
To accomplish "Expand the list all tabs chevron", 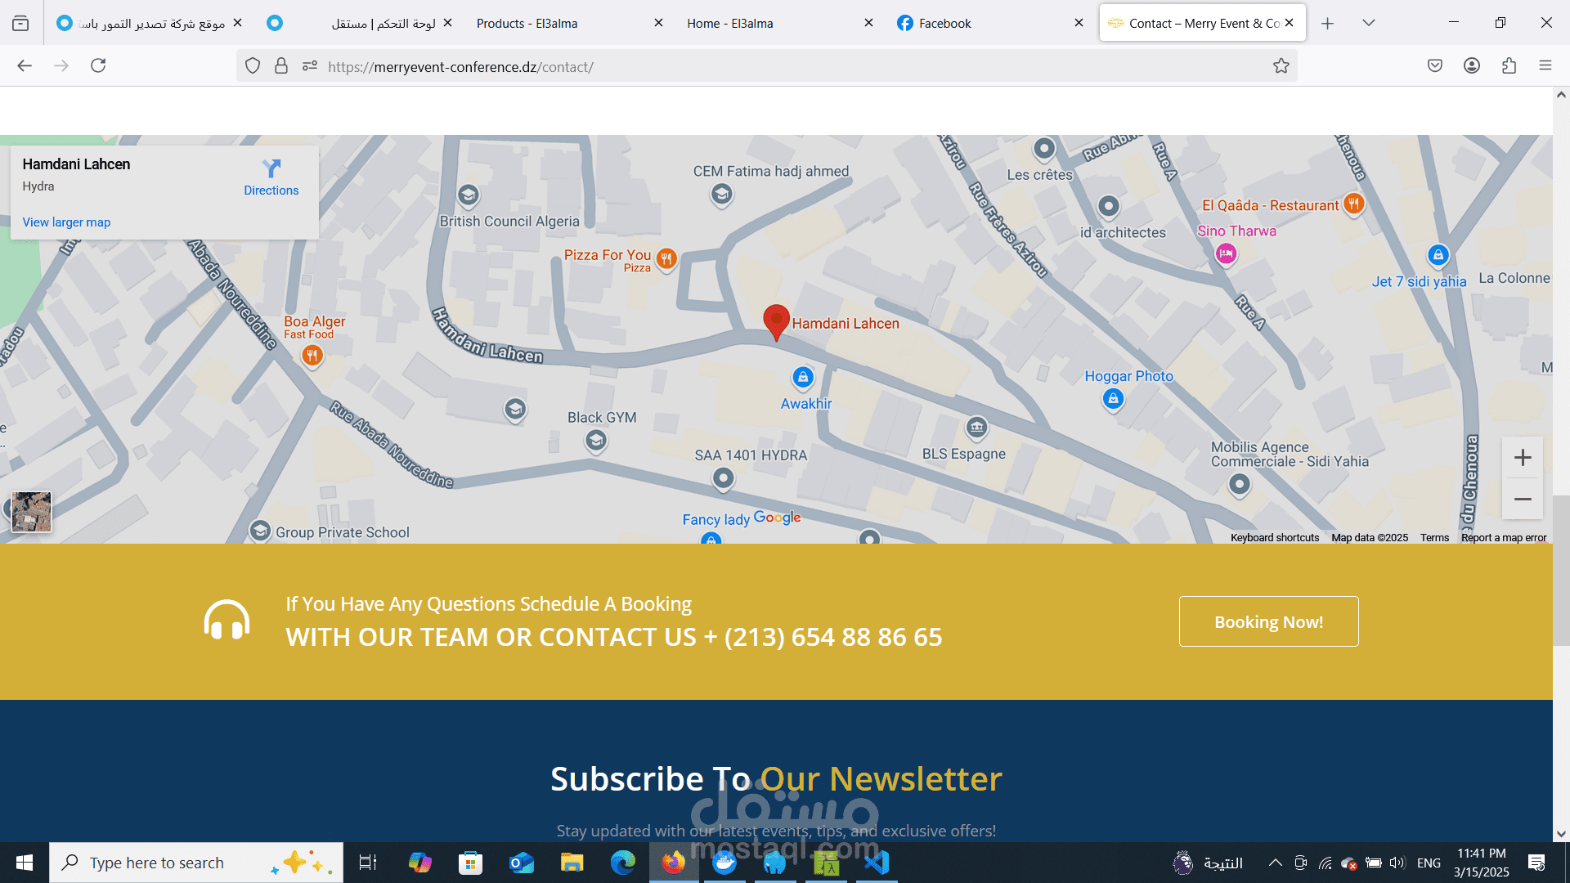I will click(1368, 23).
